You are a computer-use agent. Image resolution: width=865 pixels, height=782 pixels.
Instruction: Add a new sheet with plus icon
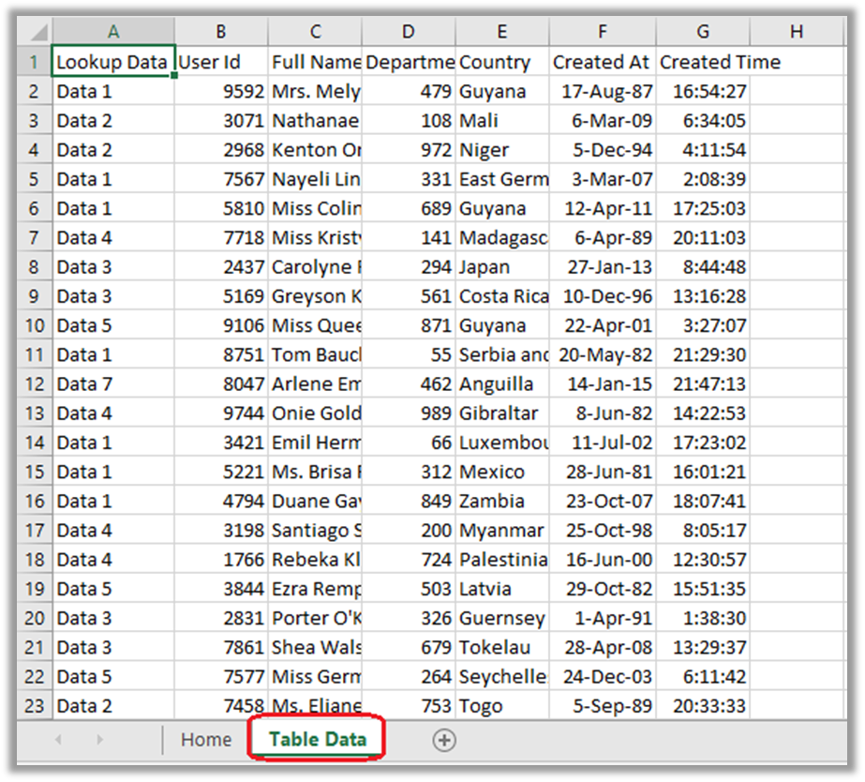pyautogui.click(x=444, y=740)
